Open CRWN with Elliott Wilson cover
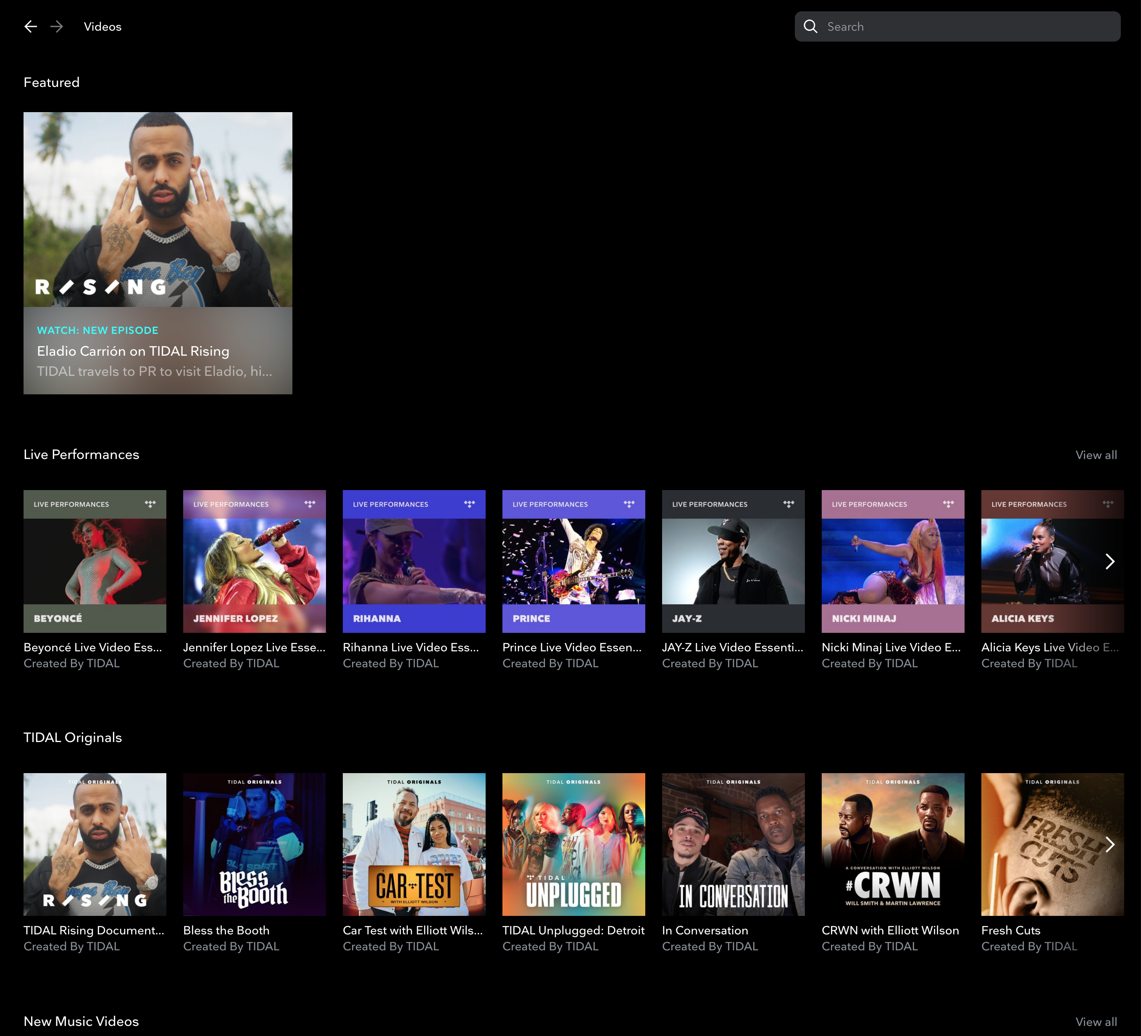This screenshot has width=1141, height=1036. point(893,844)
